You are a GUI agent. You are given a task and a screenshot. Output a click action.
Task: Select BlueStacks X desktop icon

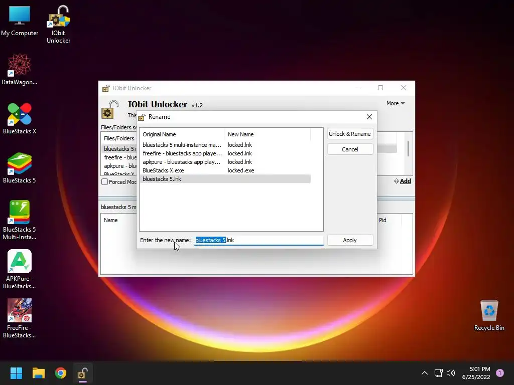20,118
